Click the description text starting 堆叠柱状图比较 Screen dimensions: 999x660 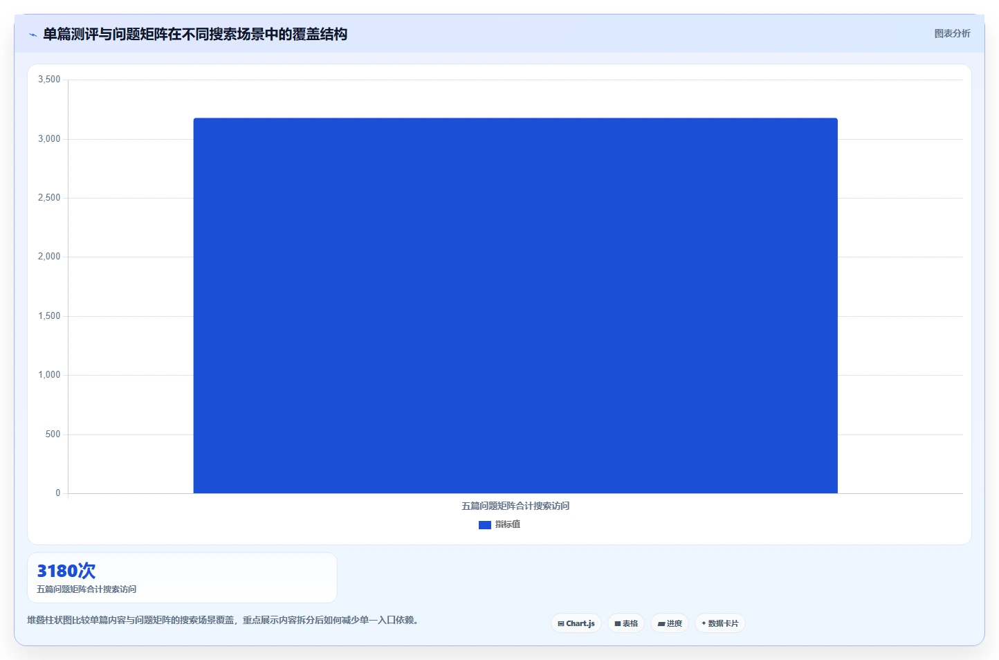coord(223,620)
